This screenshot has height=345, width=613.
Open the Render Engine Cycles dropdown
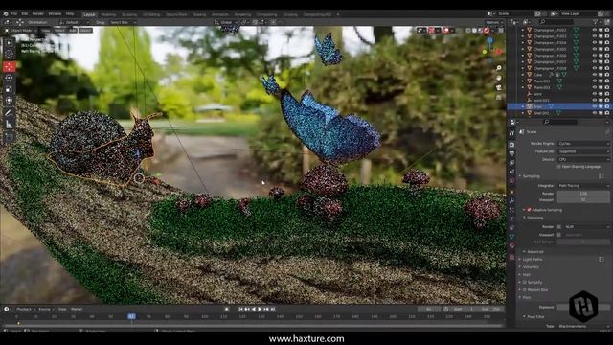click(583, 144)
